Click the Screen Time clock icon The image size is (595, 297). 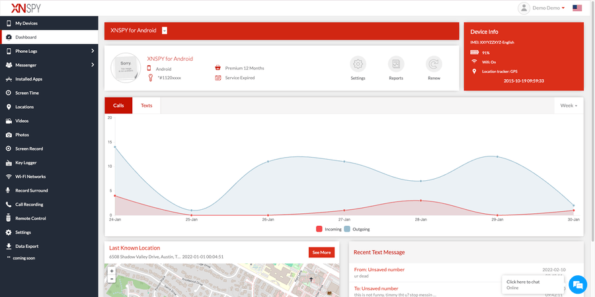click(x=9, y=93)
